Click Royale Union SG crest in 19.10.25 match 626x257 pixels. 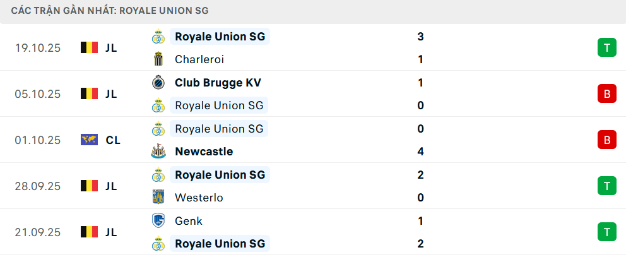pyautogui.click(x=158, y=37)
